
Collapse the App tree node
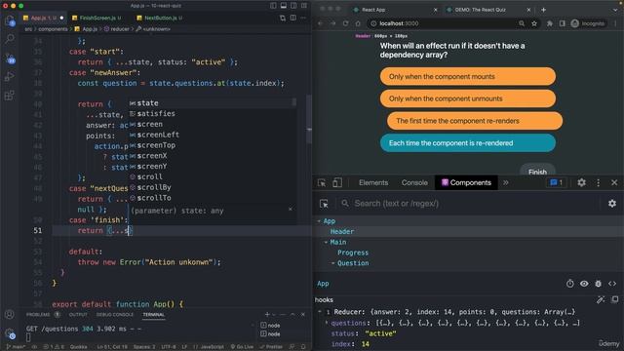[x=319, y=221]
